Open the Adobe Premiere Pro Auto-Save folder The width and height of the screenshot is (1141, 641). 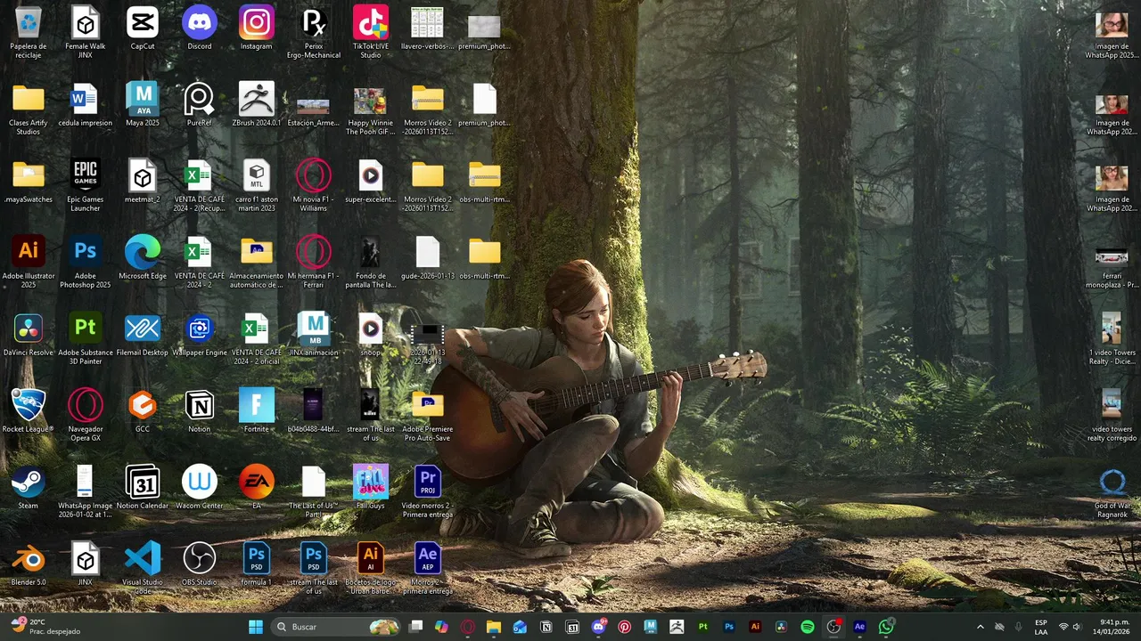(428, 415)
